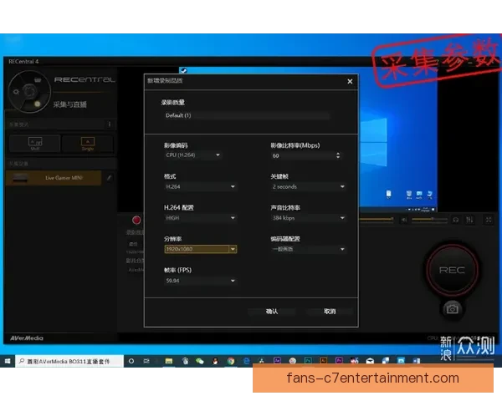Open File Explorer from taskbar
Screen dimensions: 502x401
click(x=169, y=361)
